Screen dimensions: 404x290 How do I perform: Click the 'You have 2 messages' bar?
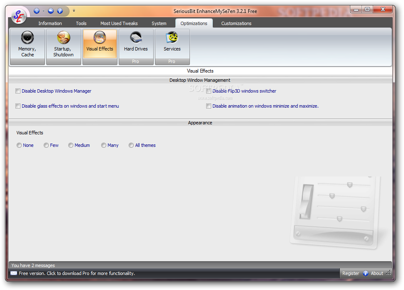pos(200,265)
